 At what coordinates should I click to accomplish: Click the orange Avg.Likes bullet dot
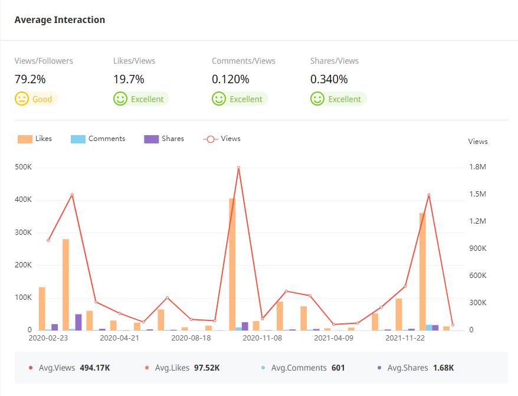point(147,368)
